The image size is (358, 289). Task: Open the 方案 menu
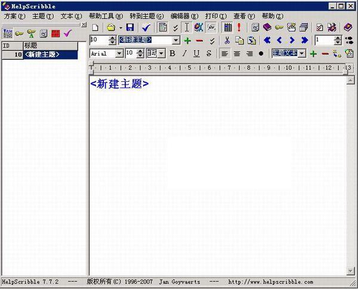click(x=14, y=16)
